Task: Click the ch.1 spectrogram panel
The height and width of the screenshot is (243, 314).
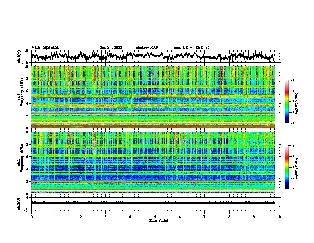Action: (153, 97)
